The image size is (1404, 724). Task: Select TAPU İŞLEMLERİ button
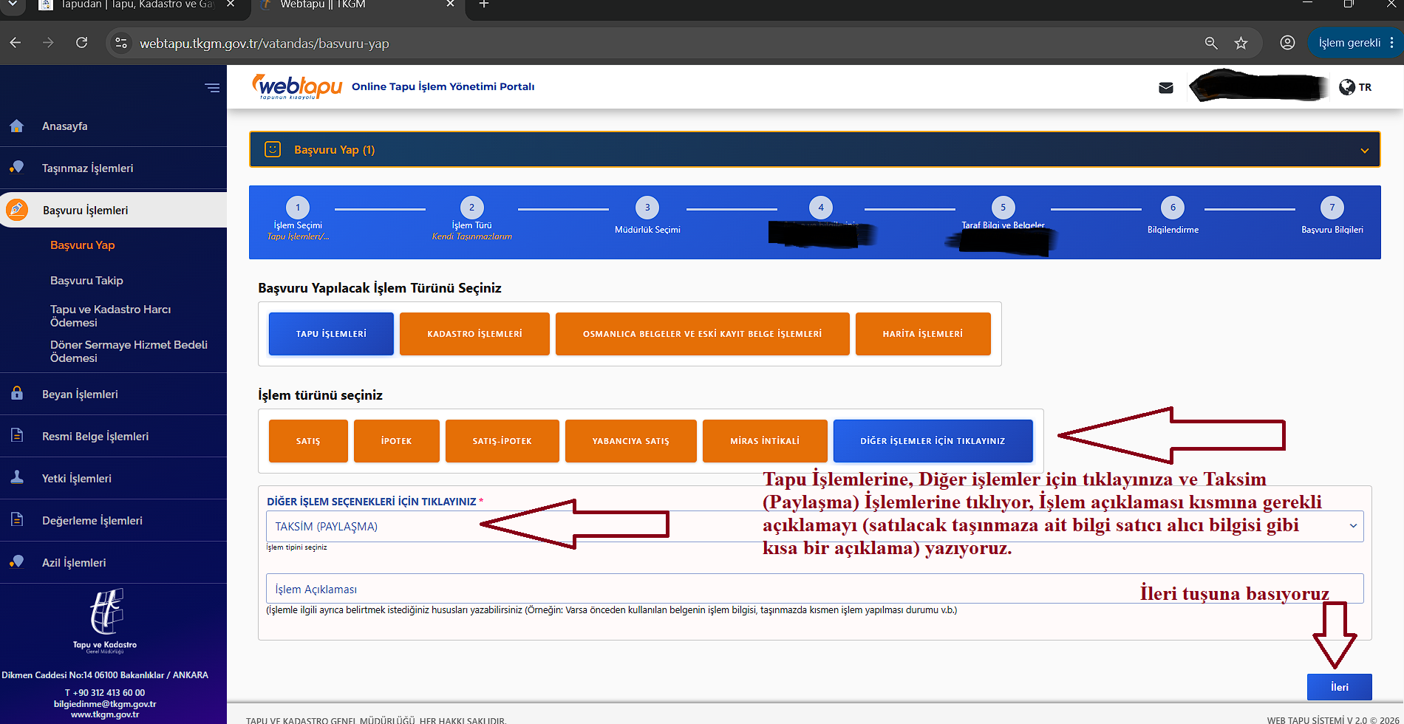331,334
